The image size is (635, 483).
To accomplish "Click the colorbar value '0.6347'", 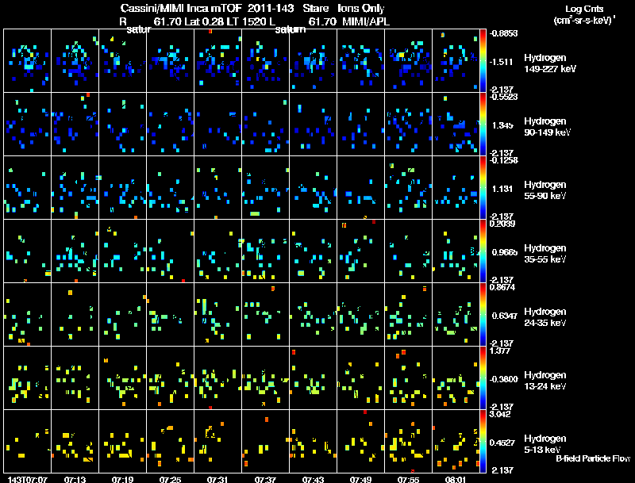I will coord(505,316).
